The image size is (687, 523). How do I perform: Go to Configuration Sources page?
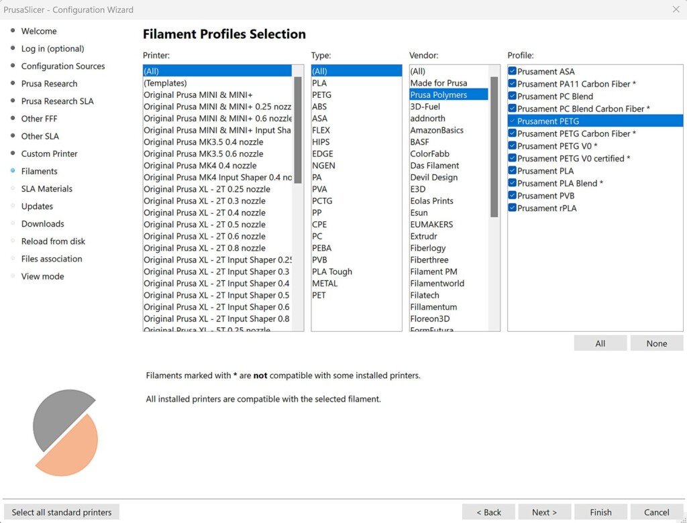coord(63,66)
